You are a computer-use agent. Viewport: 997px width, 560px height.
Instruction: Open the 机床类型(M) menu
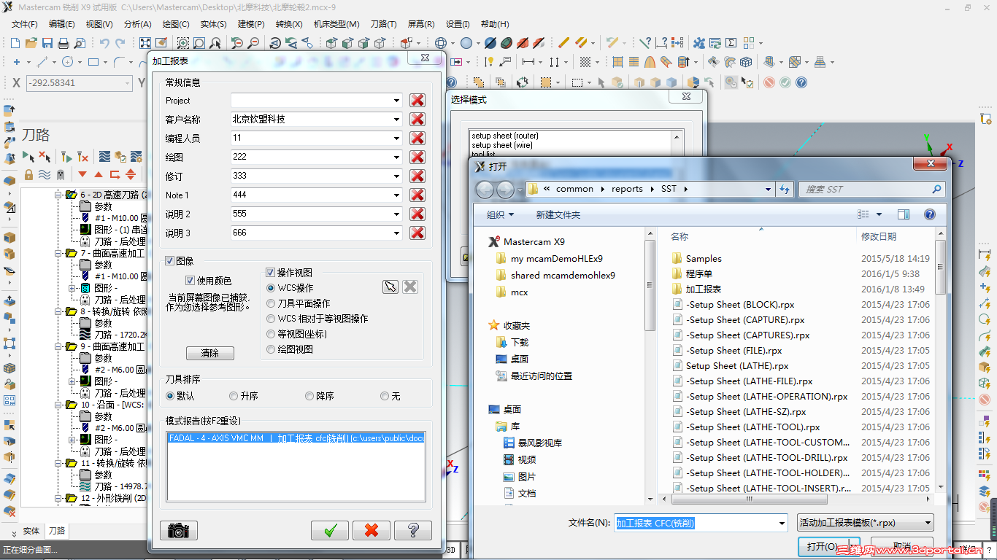pyautogui.click(x=336, y=24)
